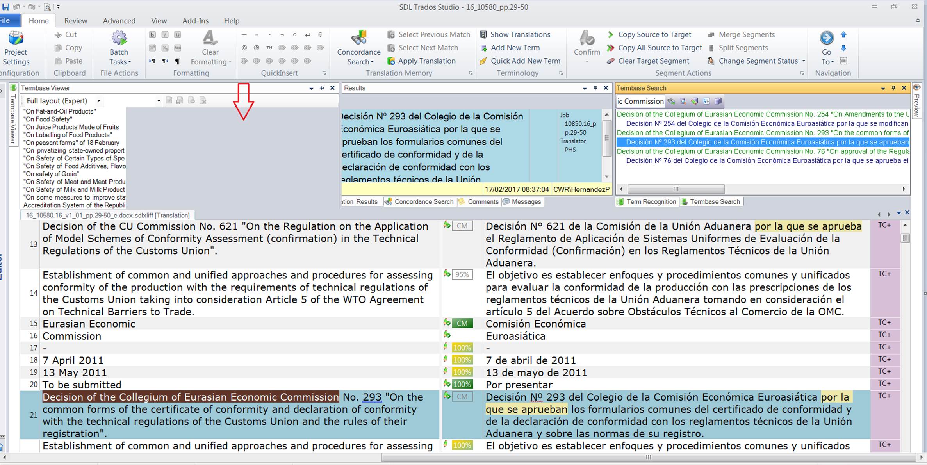The height and width of the screenshot is (465, 927).
Task: Apply subscript formatting
Action: (x=165, y=48)
